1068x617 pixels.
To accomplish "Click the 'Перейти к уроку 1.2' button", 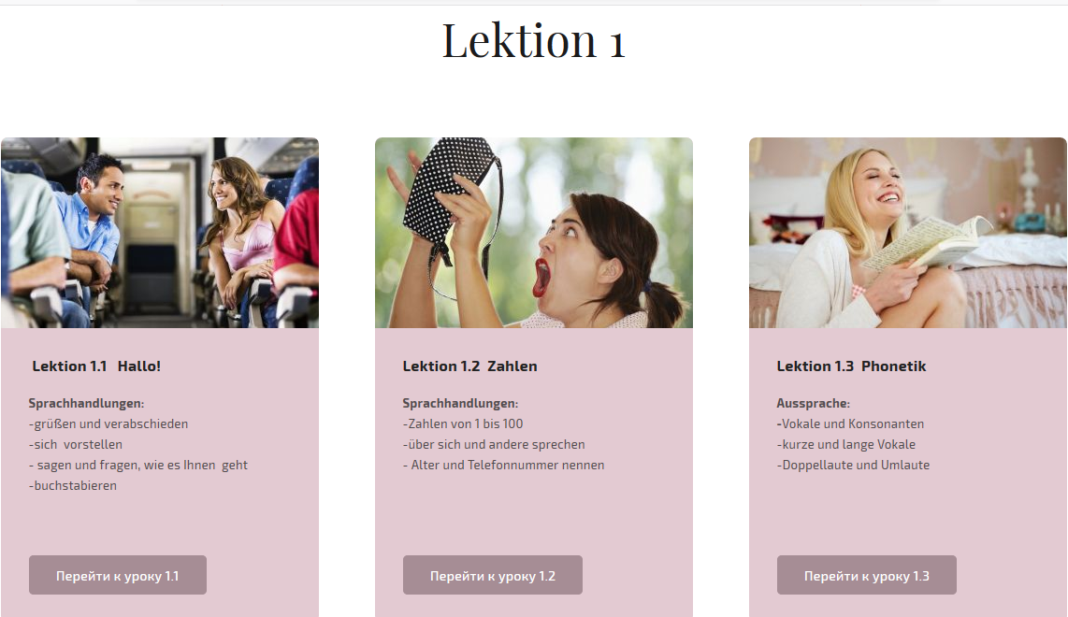I will [x=493, y=575].
